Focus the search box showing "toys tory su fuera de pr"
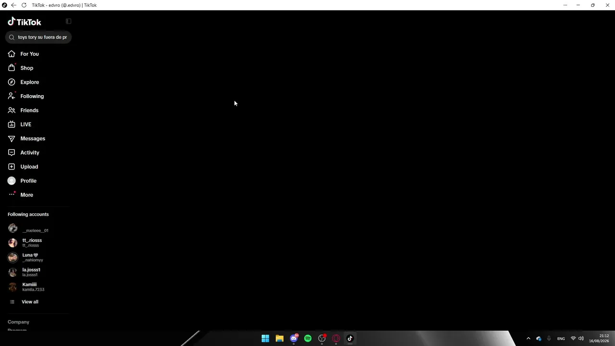 click(x=38, y=37)
